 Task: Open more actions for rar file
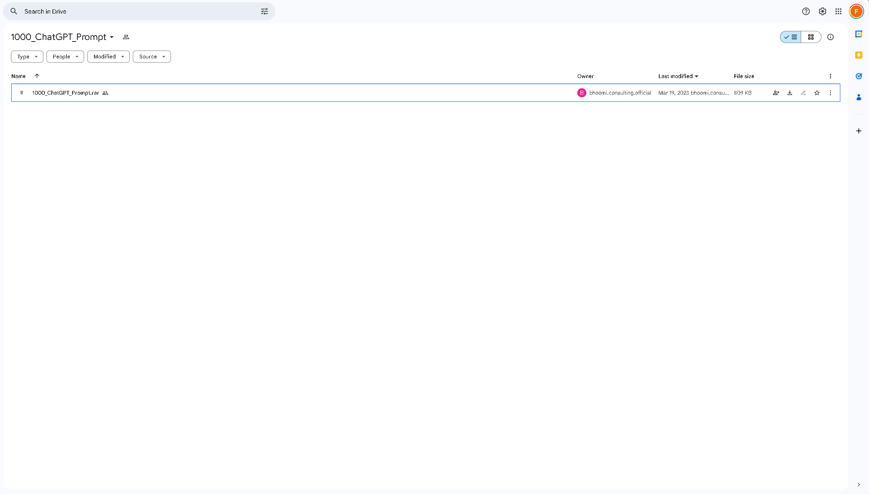click(x=831, y=93)
